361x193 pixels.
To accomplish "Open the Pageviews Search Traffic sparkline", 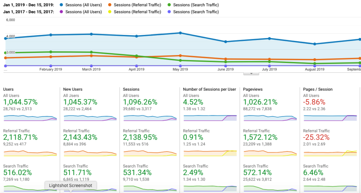I will pyautogui.click(x=270, y=188).
